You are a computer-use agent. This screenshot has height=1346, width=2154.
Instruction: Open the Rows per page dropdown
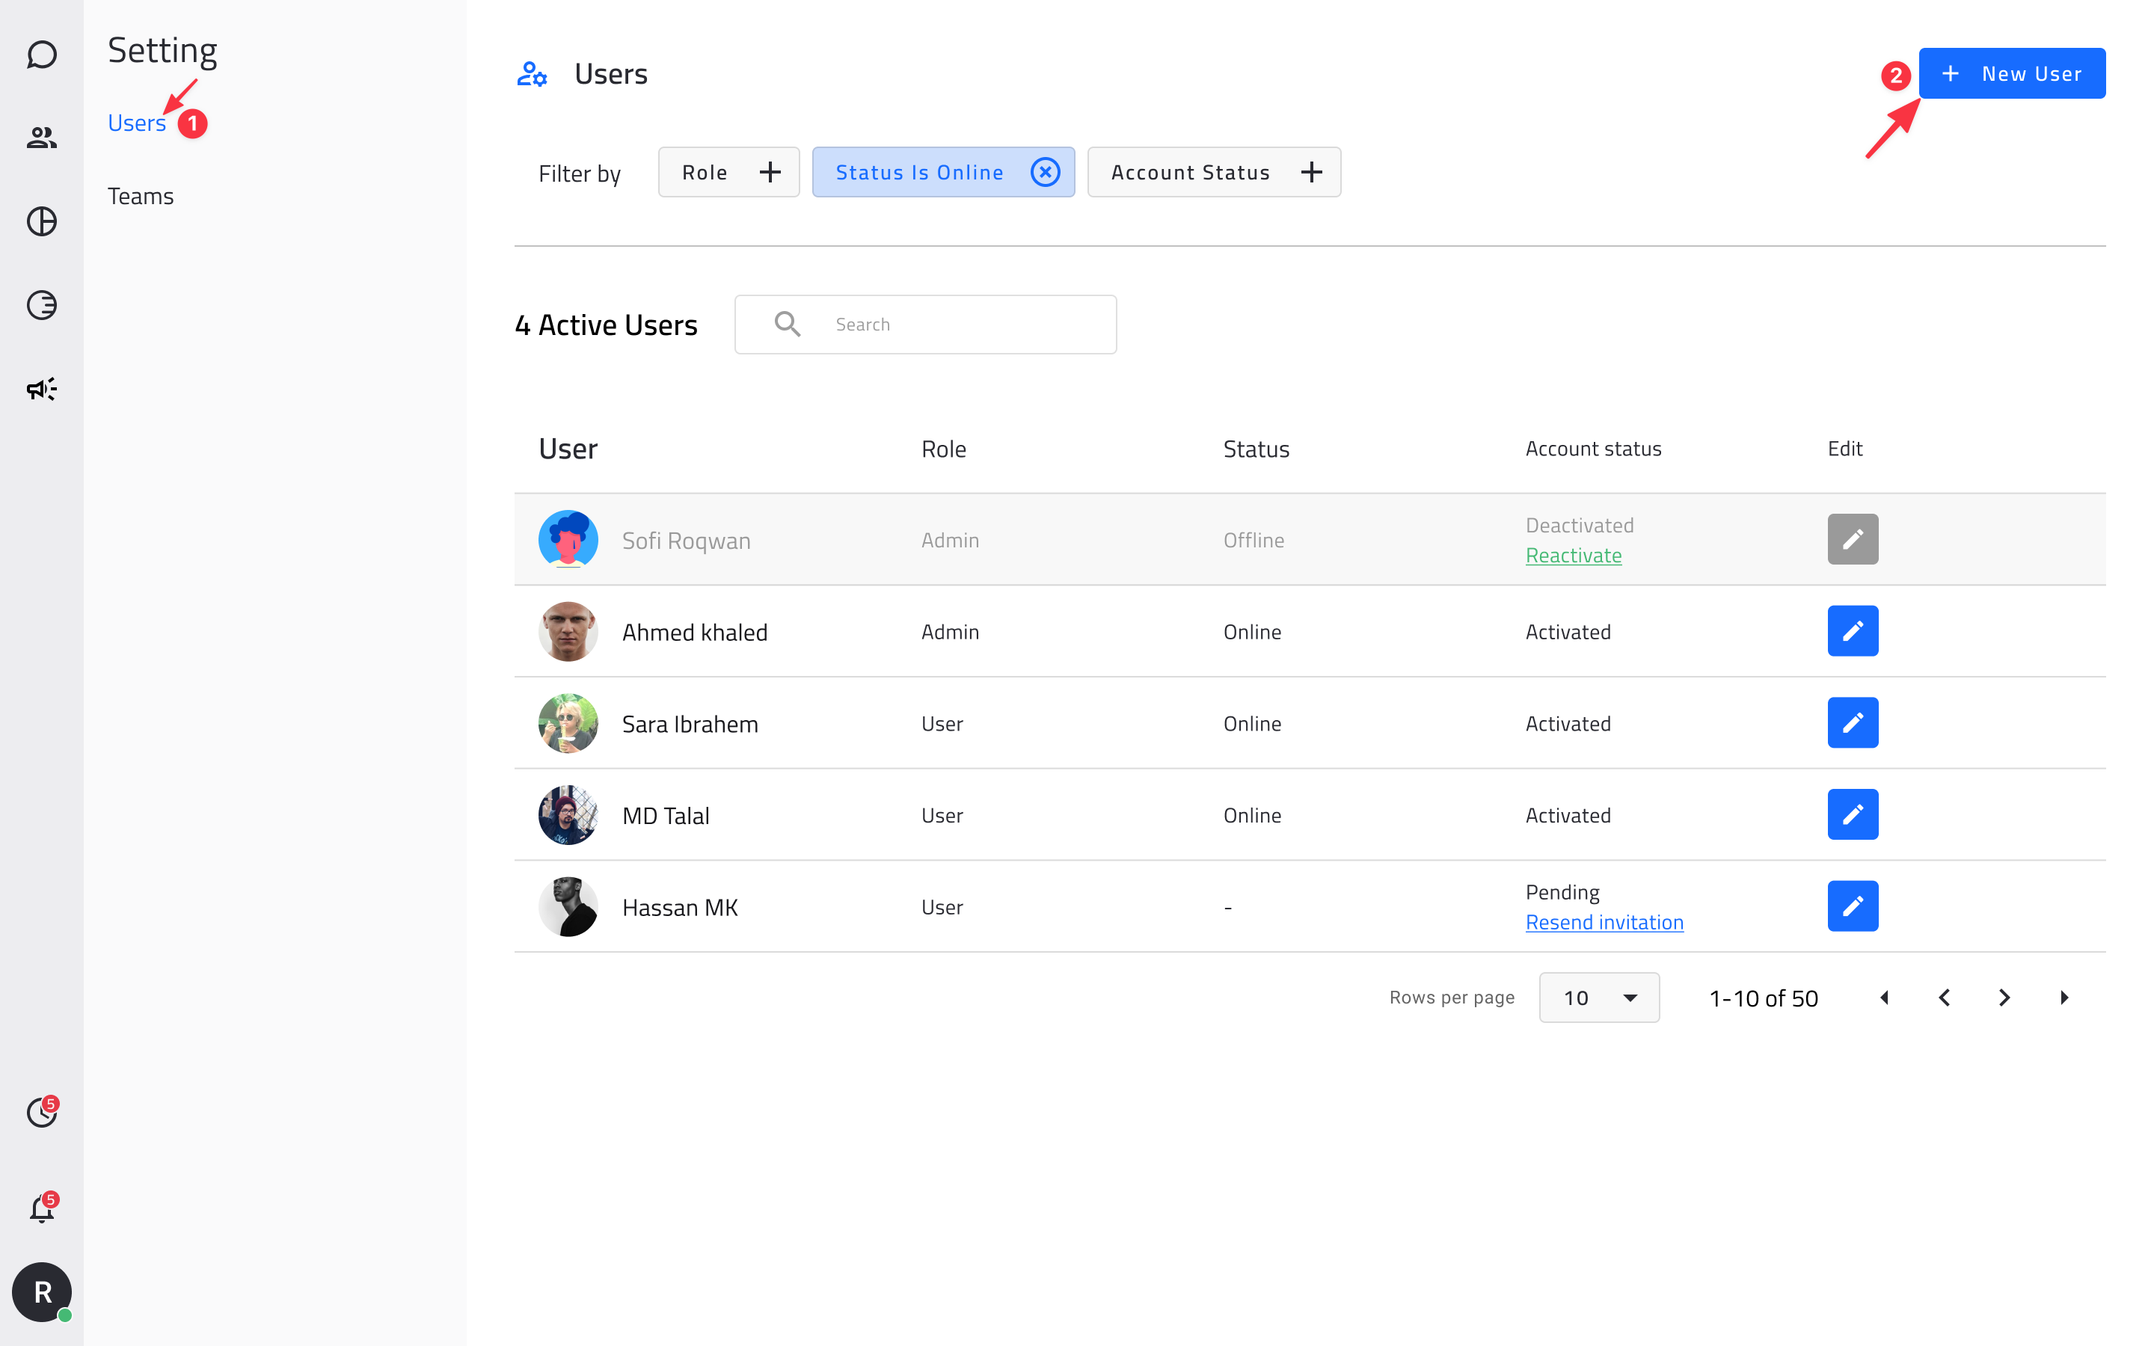click(x=1598, y=998)
